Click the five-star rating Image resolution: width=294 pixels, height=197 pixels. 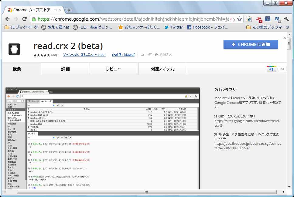[42, 55]
